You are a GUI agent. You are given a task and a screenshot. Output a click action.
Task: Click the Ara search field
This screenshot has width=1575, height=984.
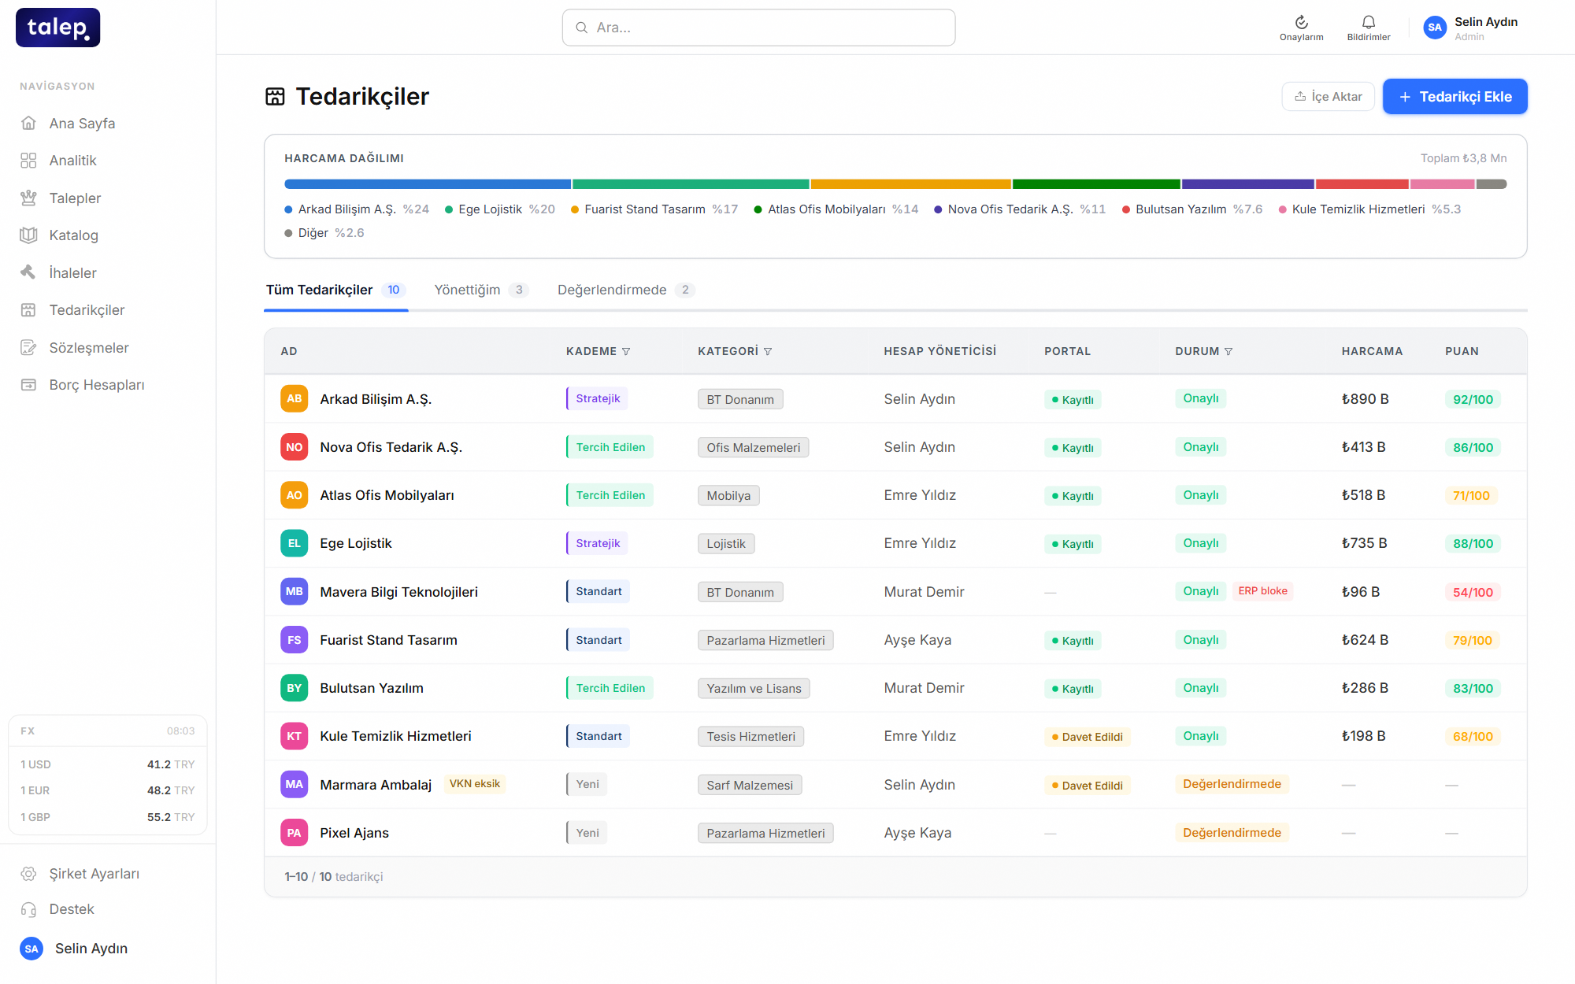pyautogui.click(x=758, y=28)
